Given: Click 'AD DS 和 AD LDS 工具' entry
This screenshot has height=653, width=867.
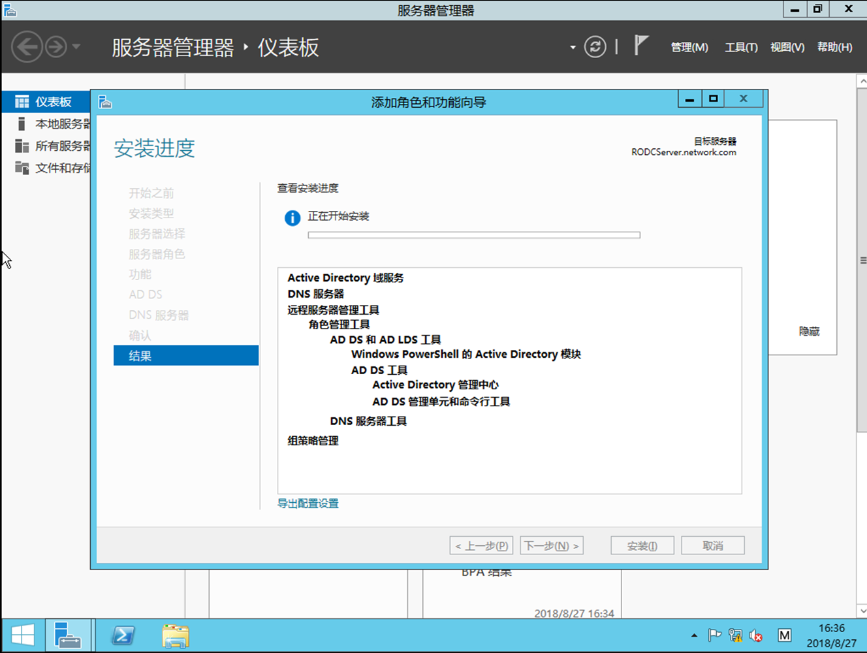Looking at the screenshot, I should [385, 340].
